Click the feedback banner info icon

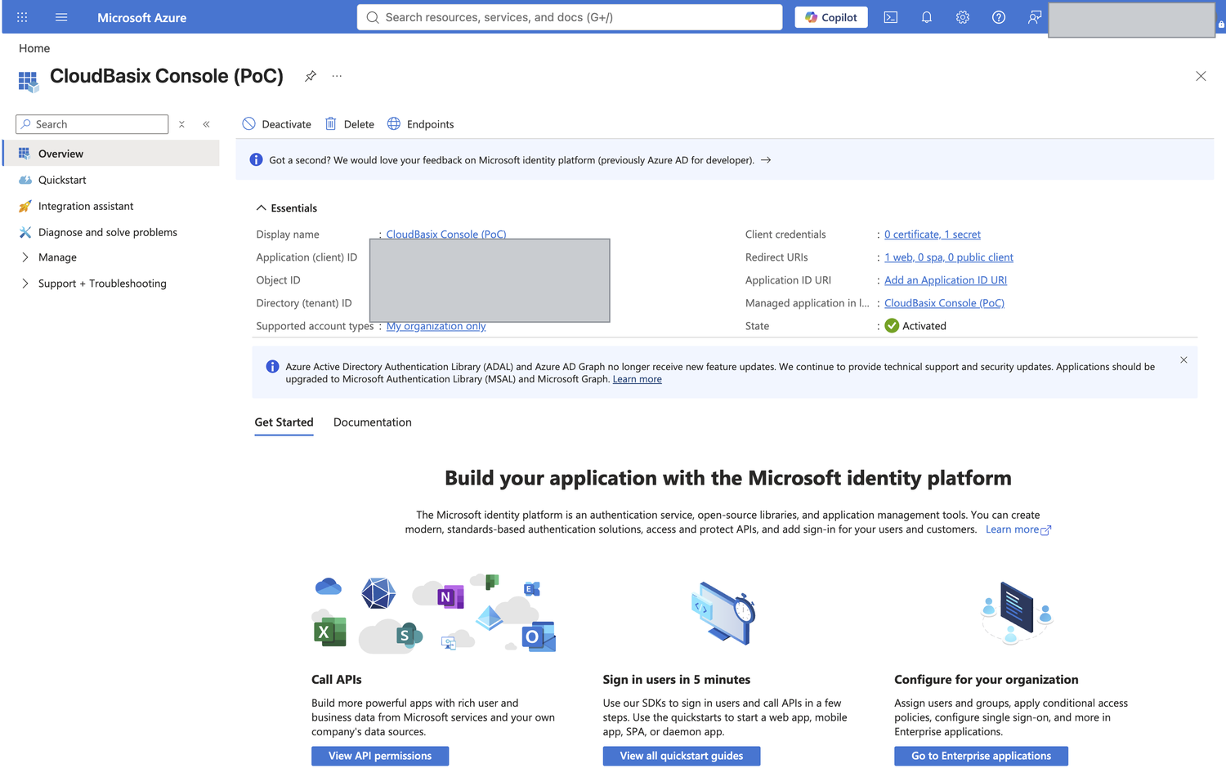(256, 160)
